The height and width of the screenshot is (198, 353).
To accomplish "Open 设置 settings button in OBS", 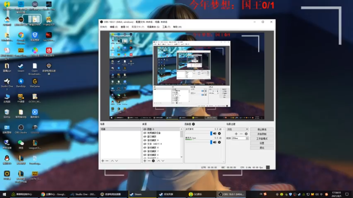I will [262, 143].
